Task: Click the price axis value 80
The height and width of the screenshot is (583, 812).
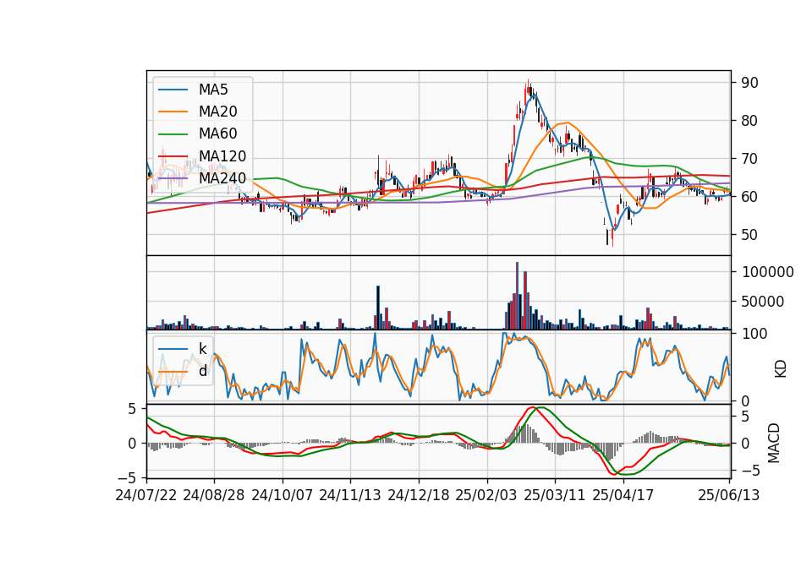Action: [749, 121]
